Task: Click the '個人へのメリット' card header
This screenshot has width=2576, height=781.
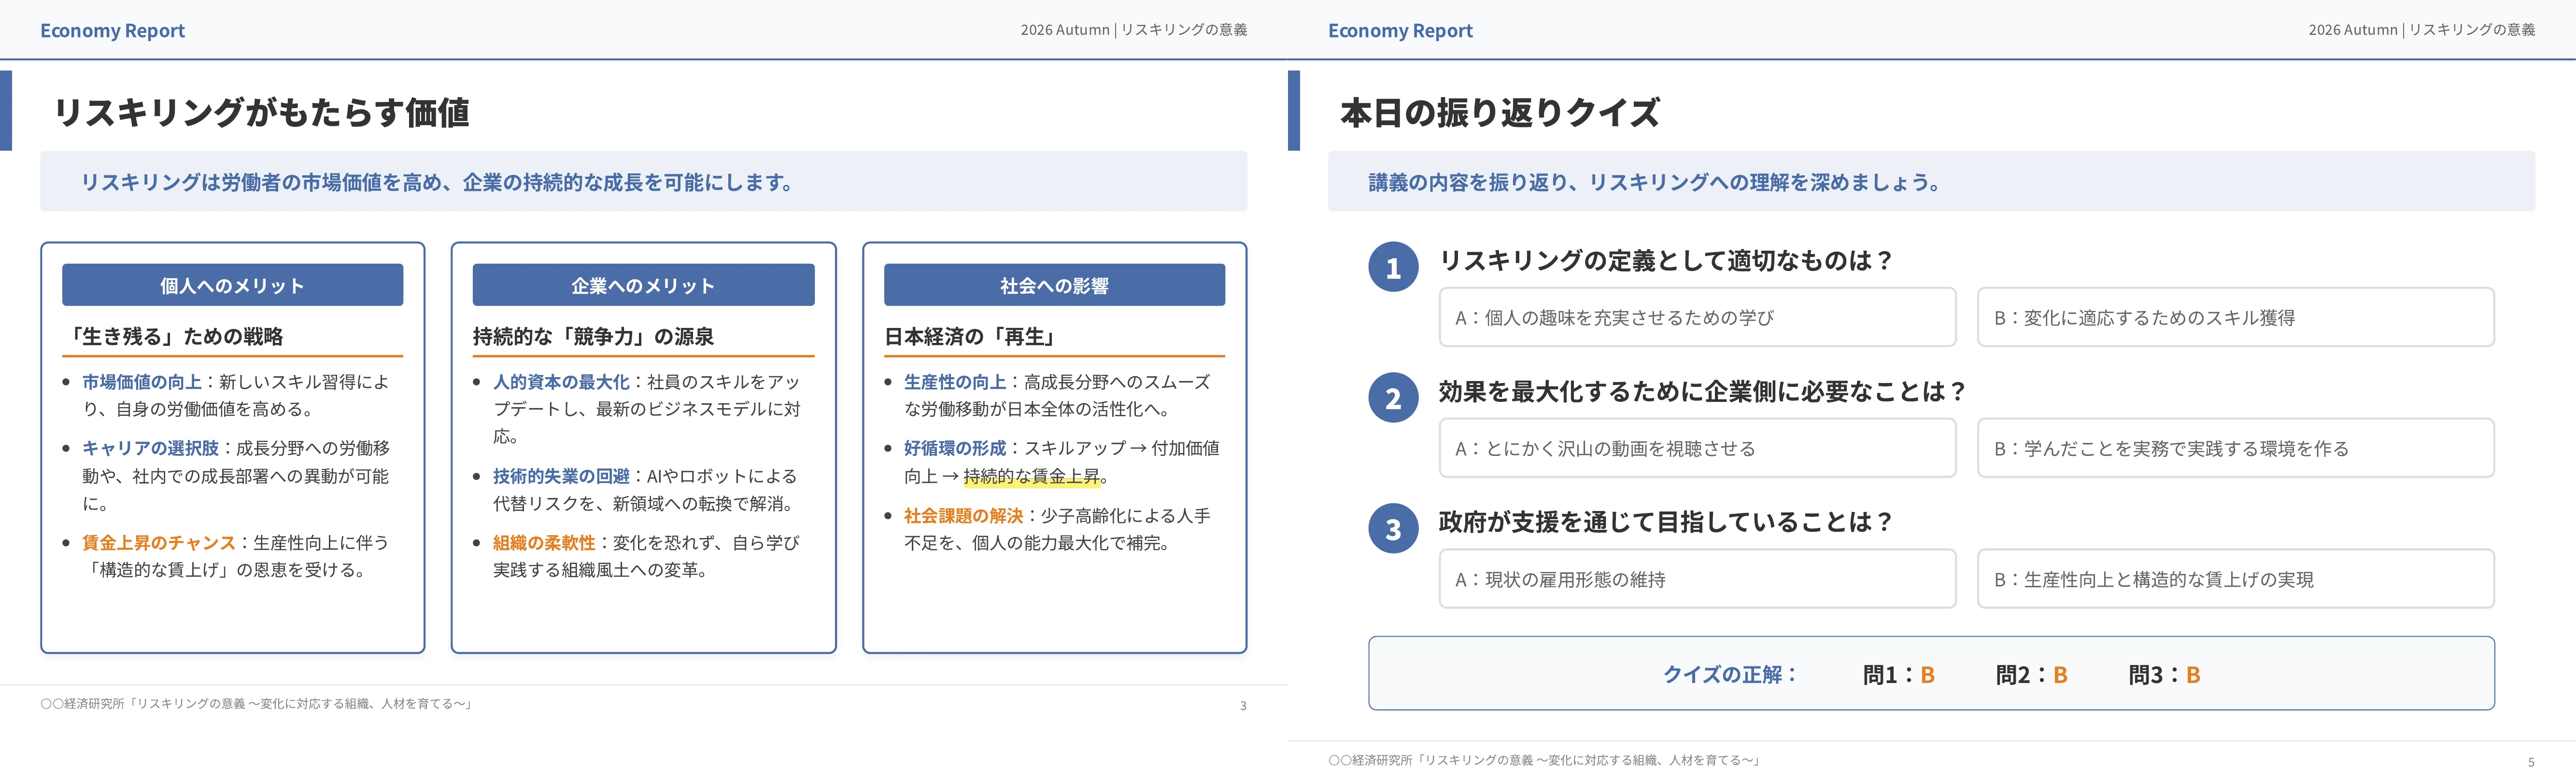Action: click(232, 285)
